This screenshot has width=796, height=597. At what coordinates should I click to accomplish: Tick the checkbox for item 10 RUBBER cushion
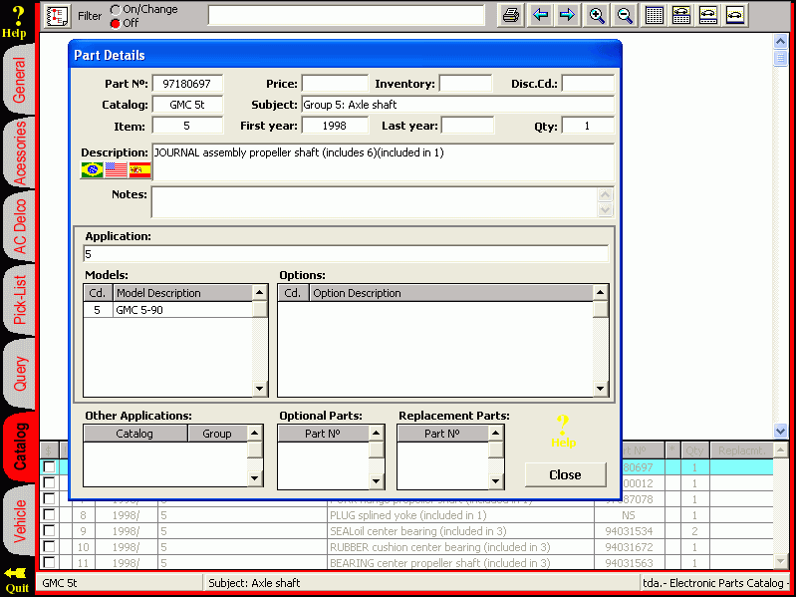click(49, 547)
